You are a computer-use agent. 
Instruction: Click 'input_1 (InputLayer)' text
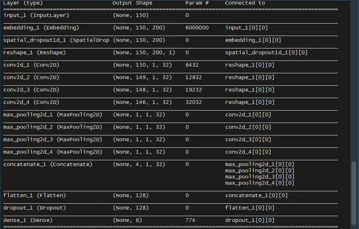(x=36, y=15)
